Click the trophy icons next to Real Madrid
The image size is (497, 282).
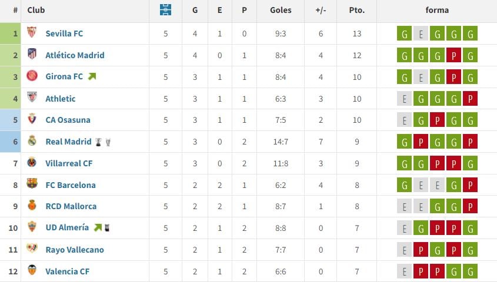pos(104,142)
